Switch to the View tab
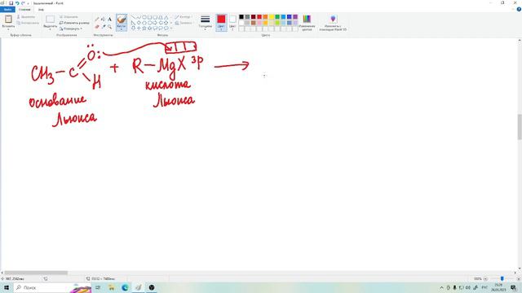This screenshot has height=293, width=522. (x=41, y=9)
